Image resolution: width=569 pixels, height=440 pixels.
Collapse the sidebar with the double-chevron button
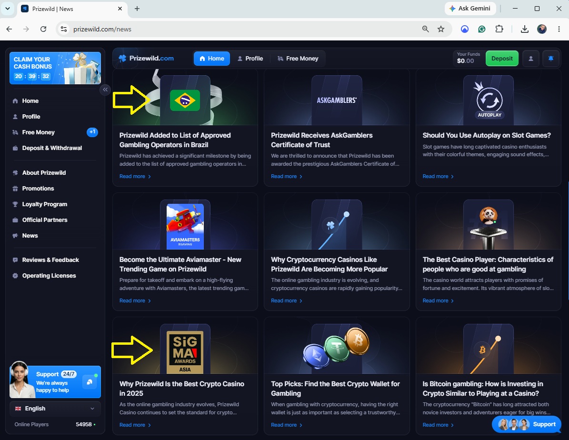(x=105, y=90)
